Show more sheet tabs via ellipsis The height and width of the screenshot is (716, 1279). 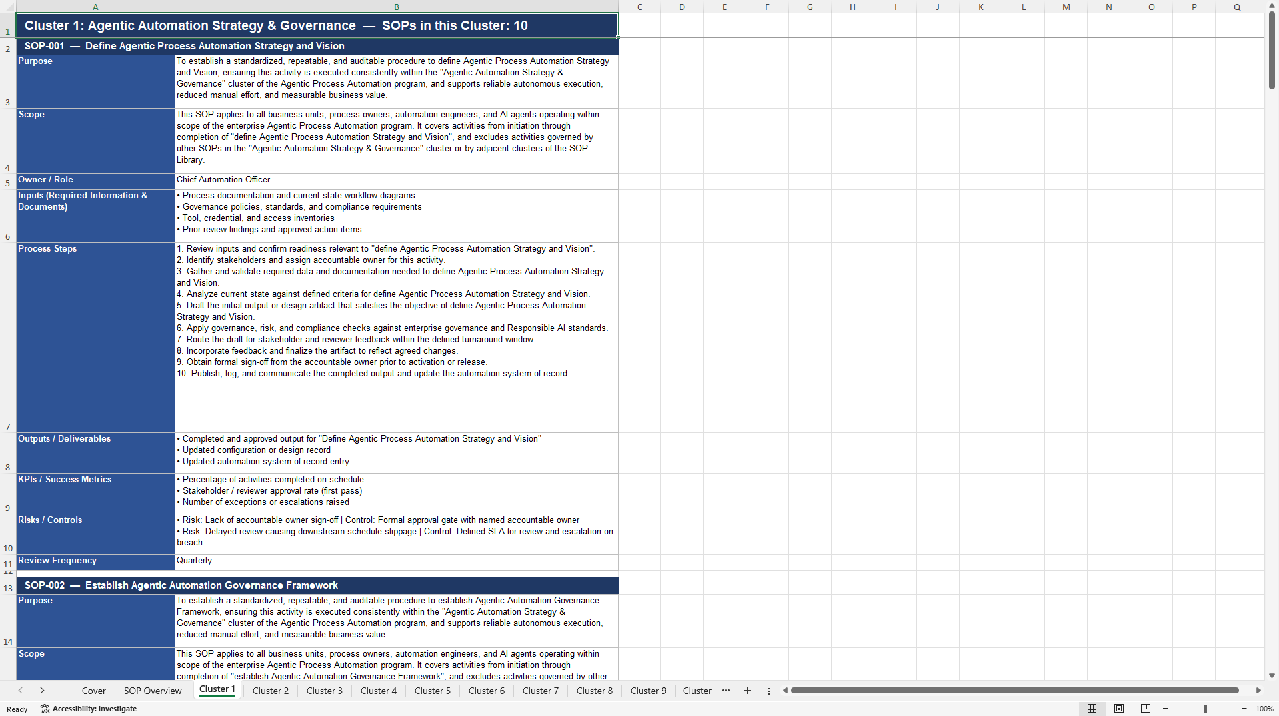(x=726, y=691)
